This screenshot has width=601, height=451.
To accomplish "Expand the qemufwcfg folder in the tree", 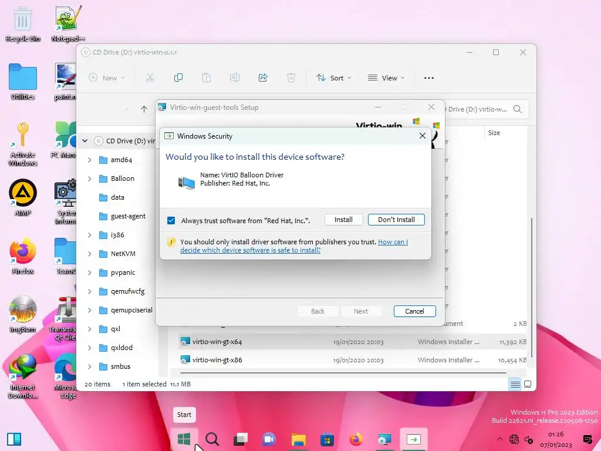I will pyautogui.click(x=89, y=291).
